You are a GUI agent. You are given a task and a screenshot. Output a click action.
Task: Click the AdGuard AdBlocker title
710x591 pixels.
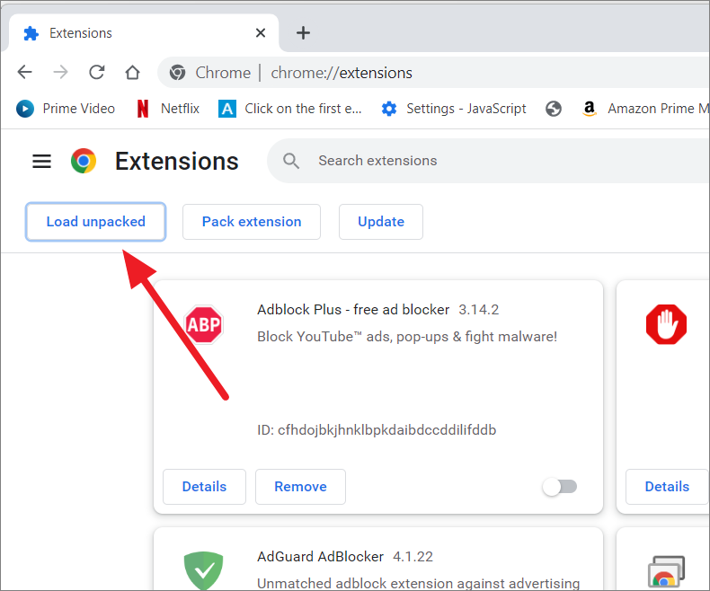320,557
